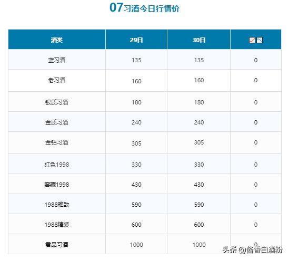The height and width of the screenshot is (260, 289).
Task: Click the 窖藏1998 row name
Action: pyautogui.click(x=57, y=185)
